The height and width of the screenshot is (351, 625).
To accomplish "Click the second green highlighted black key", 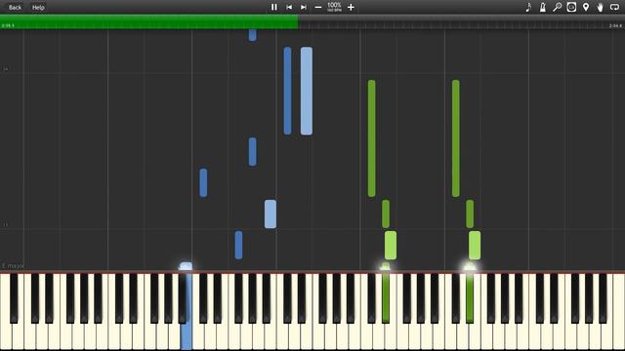I will tap(470, 297).
